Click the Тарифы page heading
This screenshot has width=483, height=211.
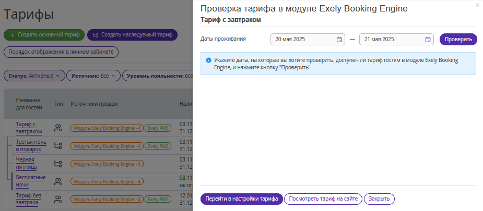pyautogui.click(x=29, y=14)
